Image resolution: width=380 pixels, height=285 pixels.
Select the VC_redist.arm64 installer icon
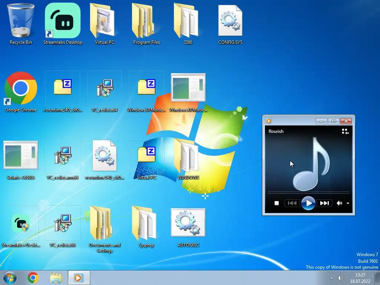click(62, 159)
